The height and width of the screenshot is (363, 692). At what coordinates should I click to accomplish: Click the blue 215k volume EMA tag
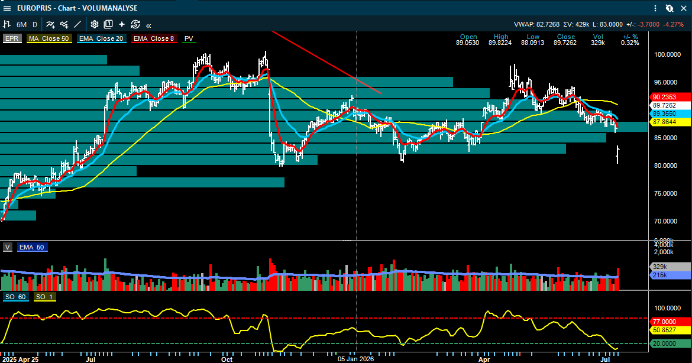point(670,276)
